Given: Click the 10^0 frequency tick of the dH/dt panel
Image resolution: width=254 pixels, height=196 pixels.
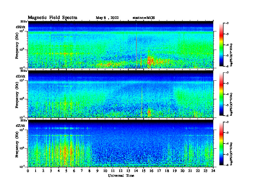Looking at the screenshot, I should coord(22,49).
